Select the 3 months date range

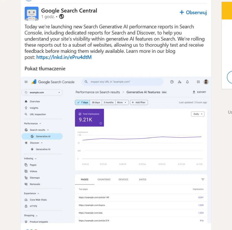tap(108, 102)
